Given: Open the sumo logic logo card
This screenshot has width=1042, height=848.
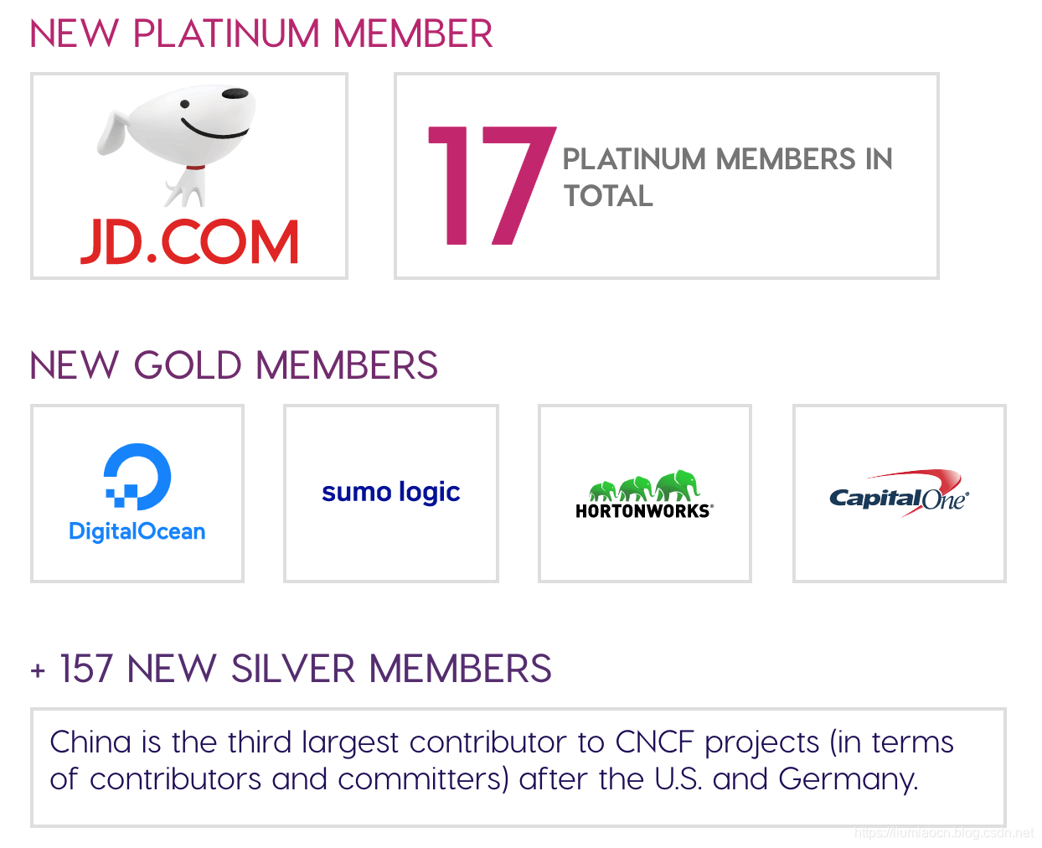Looking at the screenshot, I should click(391, 494).
